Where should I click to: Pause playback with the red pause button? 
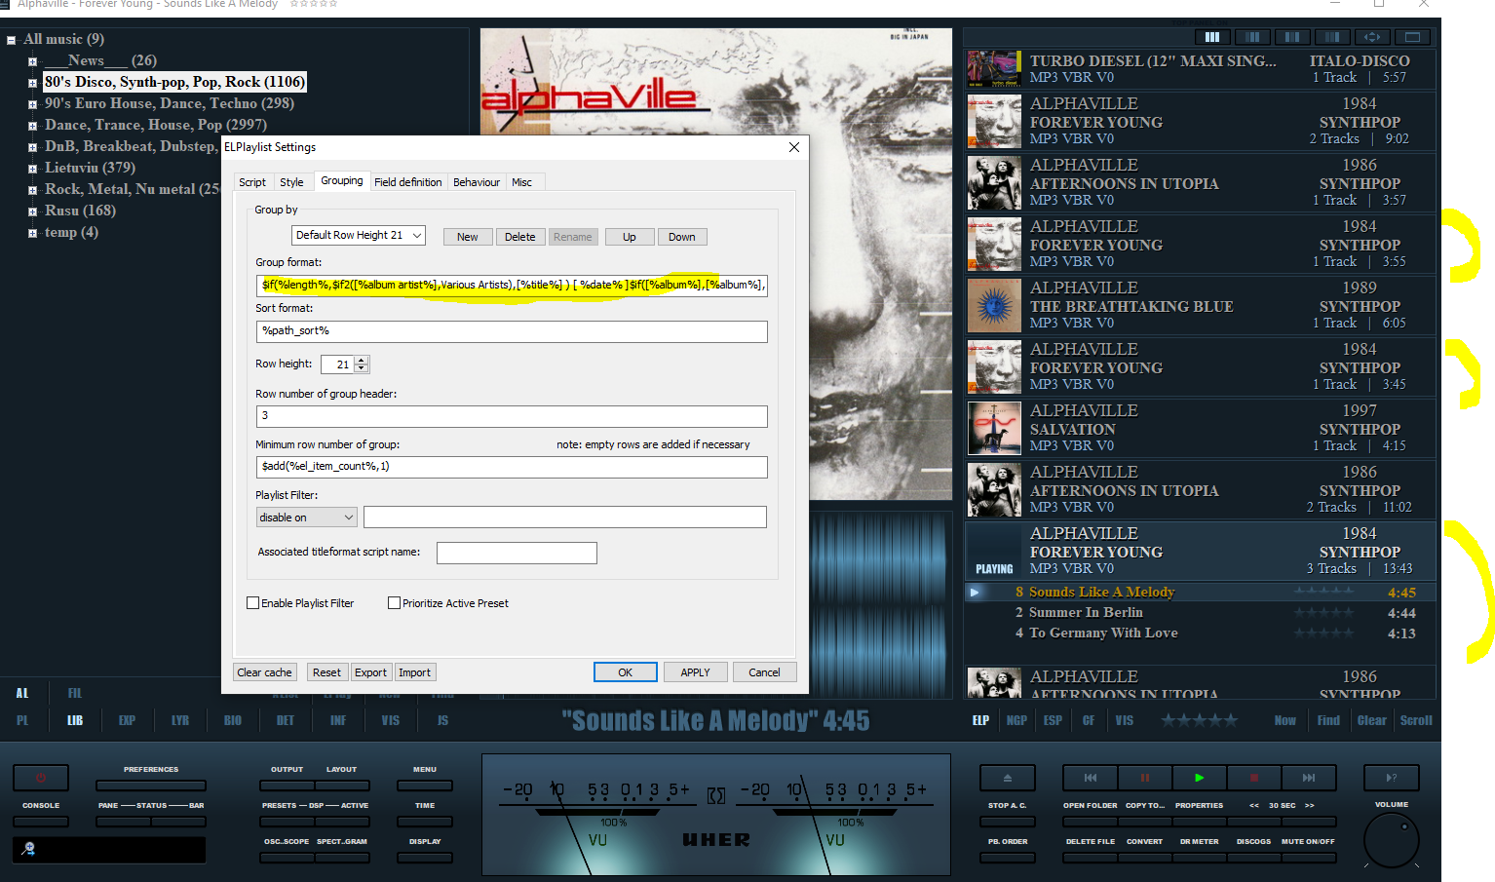pos(1145,778)
